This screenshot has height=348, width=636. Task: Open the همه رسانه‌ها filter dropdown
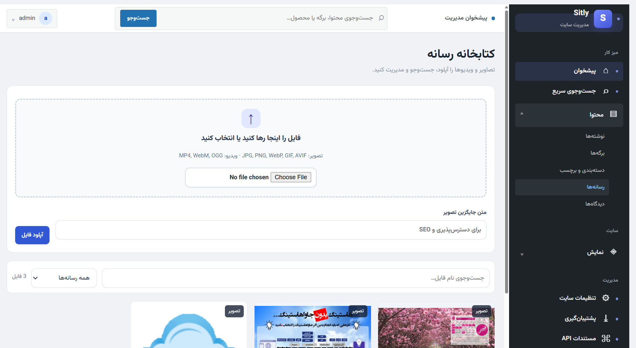pos(64,278)
